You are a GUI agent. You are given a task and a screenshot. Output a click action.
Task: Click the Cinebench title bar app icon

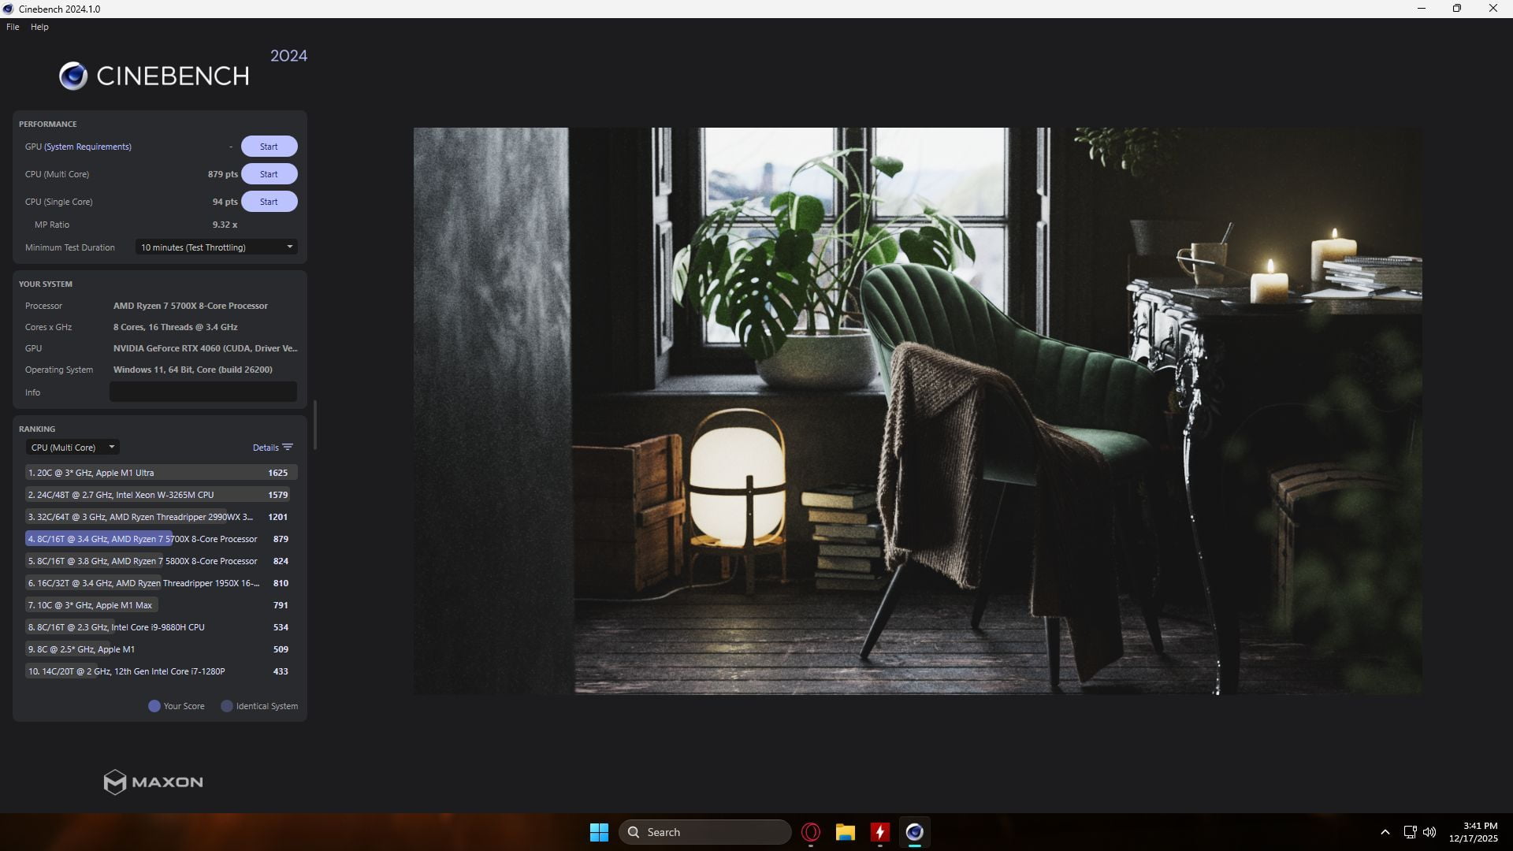click(8, 9)
